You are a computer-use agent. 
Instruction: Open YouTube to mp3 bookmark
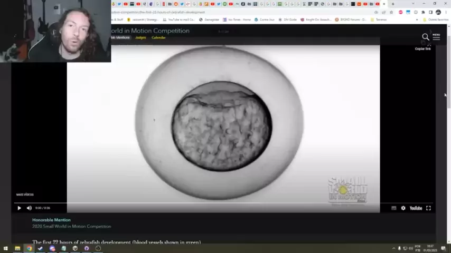pos(178,20)
